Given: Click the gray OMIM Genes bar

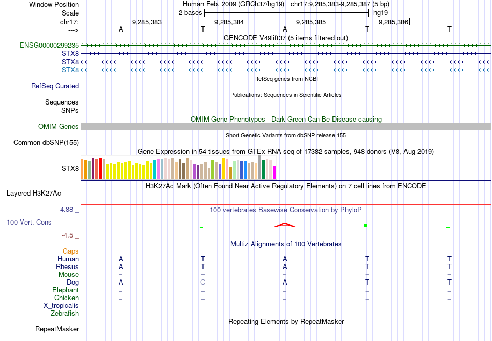Looking at the screenshot, I should point(286,127).
